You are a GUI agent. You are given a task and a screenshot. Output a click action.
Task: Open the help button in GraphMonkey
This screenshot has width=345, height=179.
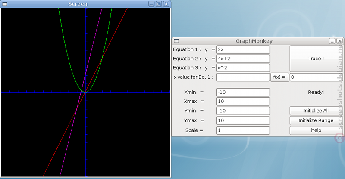click(x=316, y=130)
